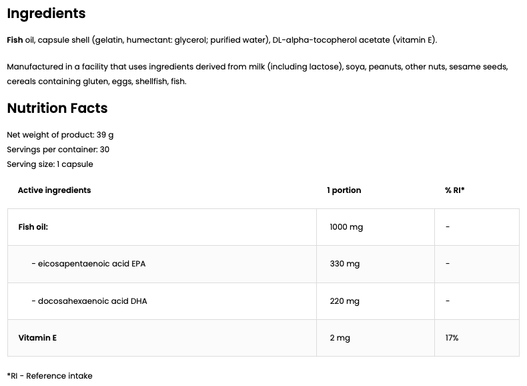Click the Active ingredients column header
This screenshot has width=527, height=386.
(54, 190)
